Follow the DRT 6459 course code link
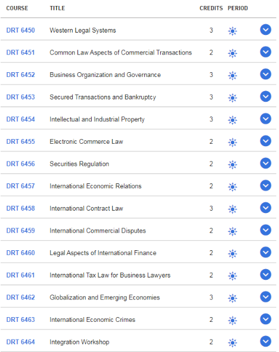The height and width of the screenshot is (352, 279). coord(21,231)
